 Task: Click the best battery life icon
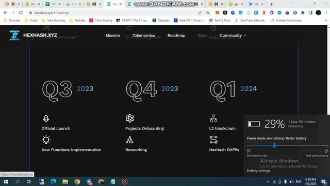click(x=249, y=151)
